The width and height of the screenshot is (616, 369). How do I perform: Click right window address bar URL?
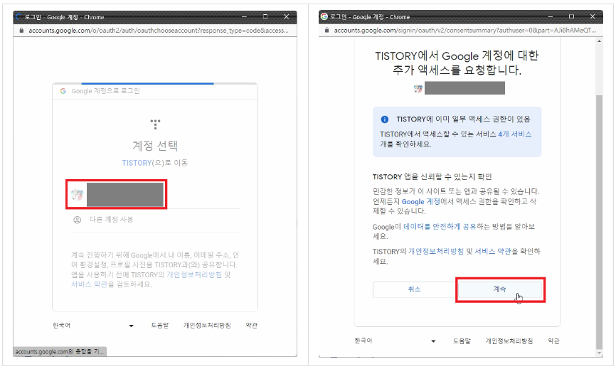(464, 31)
